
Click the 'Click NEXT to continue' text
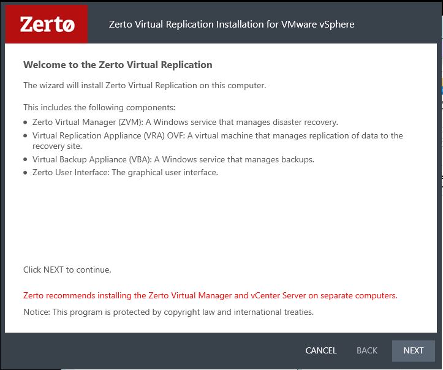[67, 270]
